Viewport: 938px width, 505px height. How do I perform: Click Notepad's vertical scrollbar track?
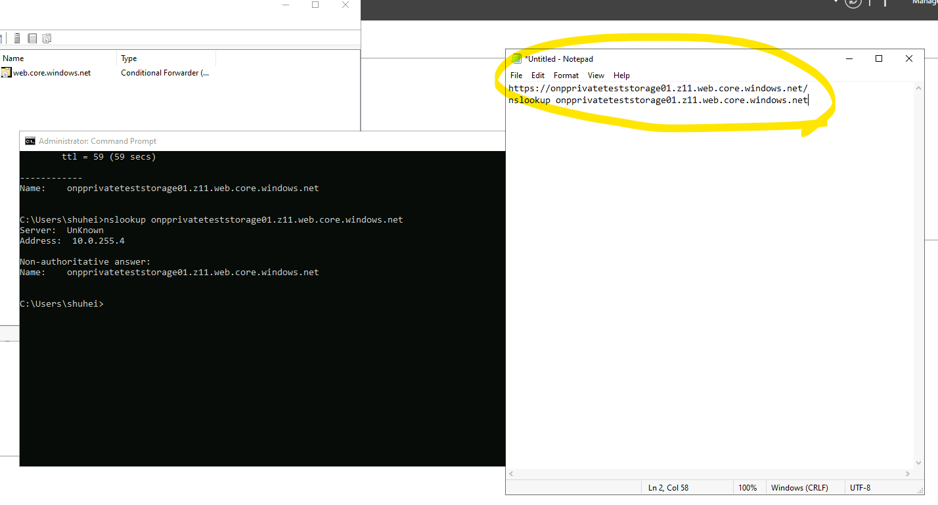coord(919,276)
